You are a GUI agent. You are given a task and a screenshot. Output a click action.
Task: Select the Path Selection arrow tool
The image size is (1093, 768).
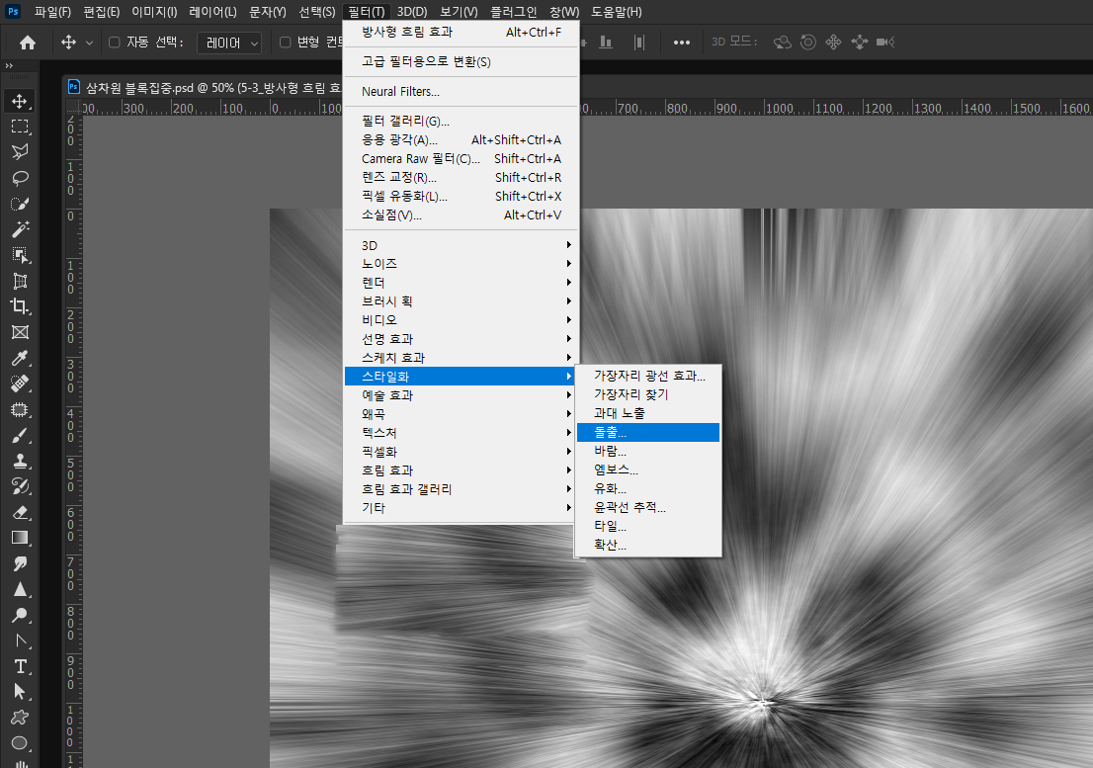coord(20,692)
